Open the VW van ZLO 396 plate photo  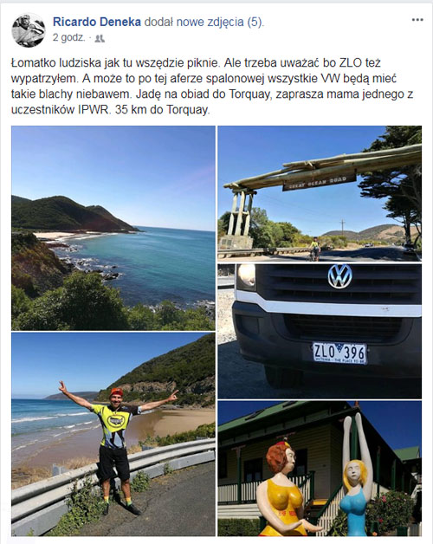(x=320, y=331)
